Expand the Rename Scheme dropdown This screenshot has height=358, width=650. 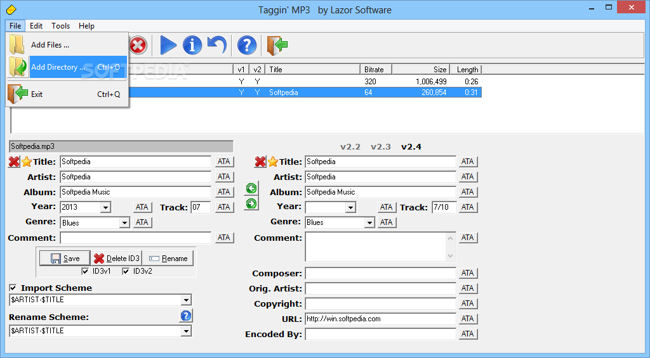coord(186,331)
